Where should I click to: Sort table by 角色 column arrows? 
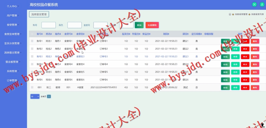[60, 34]
